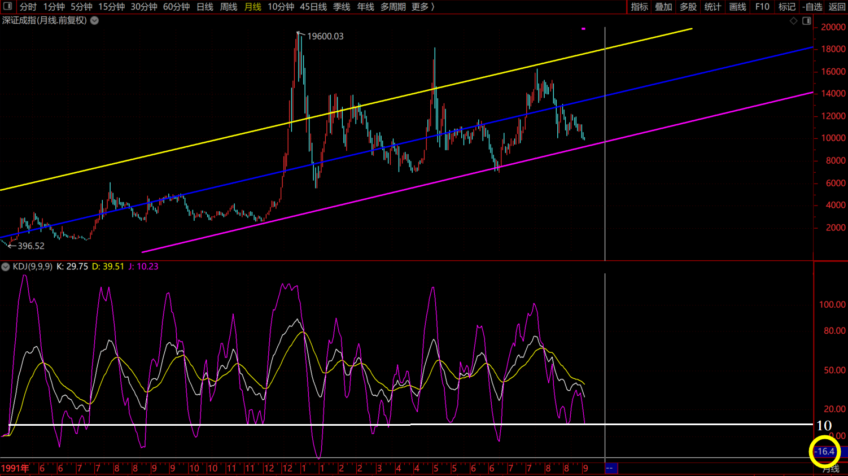Toggle the right info panel icon
848x476 pixels.
click(807, 21)
